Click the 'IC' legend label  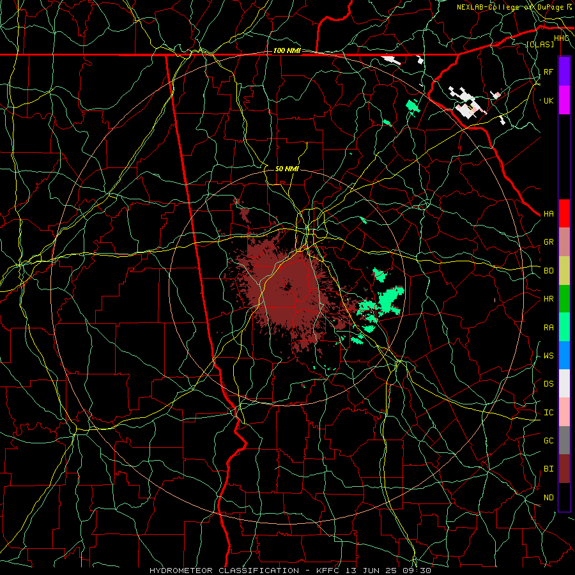pos(548,413)
